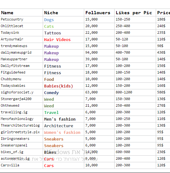Click the 94,000 followers cell
Viewport: 170px width, 173px height.
coord(99,53)
